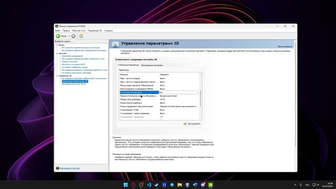
Task: Open Настройка Surround, PhysX
Action: (x=73, y=84)
